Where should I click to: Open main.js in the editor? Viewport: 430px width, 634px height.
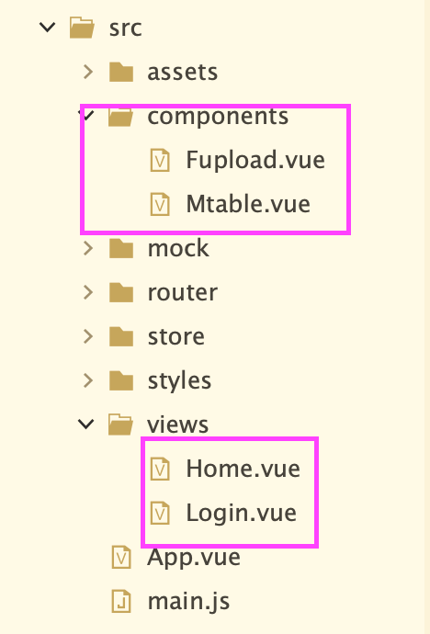[x=188, y=602]
